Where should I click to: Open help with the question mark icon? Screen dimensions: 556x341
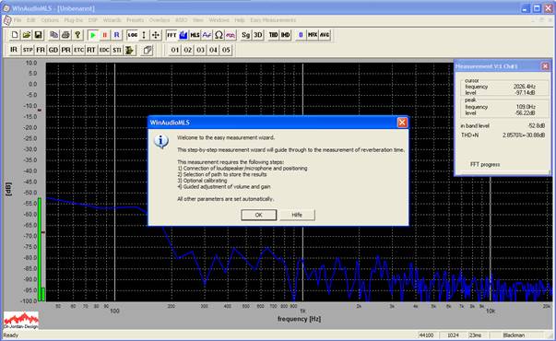coord(77,35)
